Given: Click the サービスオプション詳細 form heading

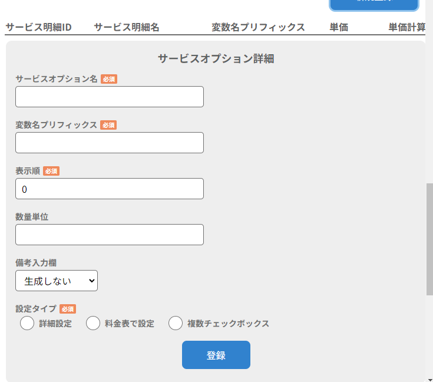Looking at the screenshot, I should (216, 58).
